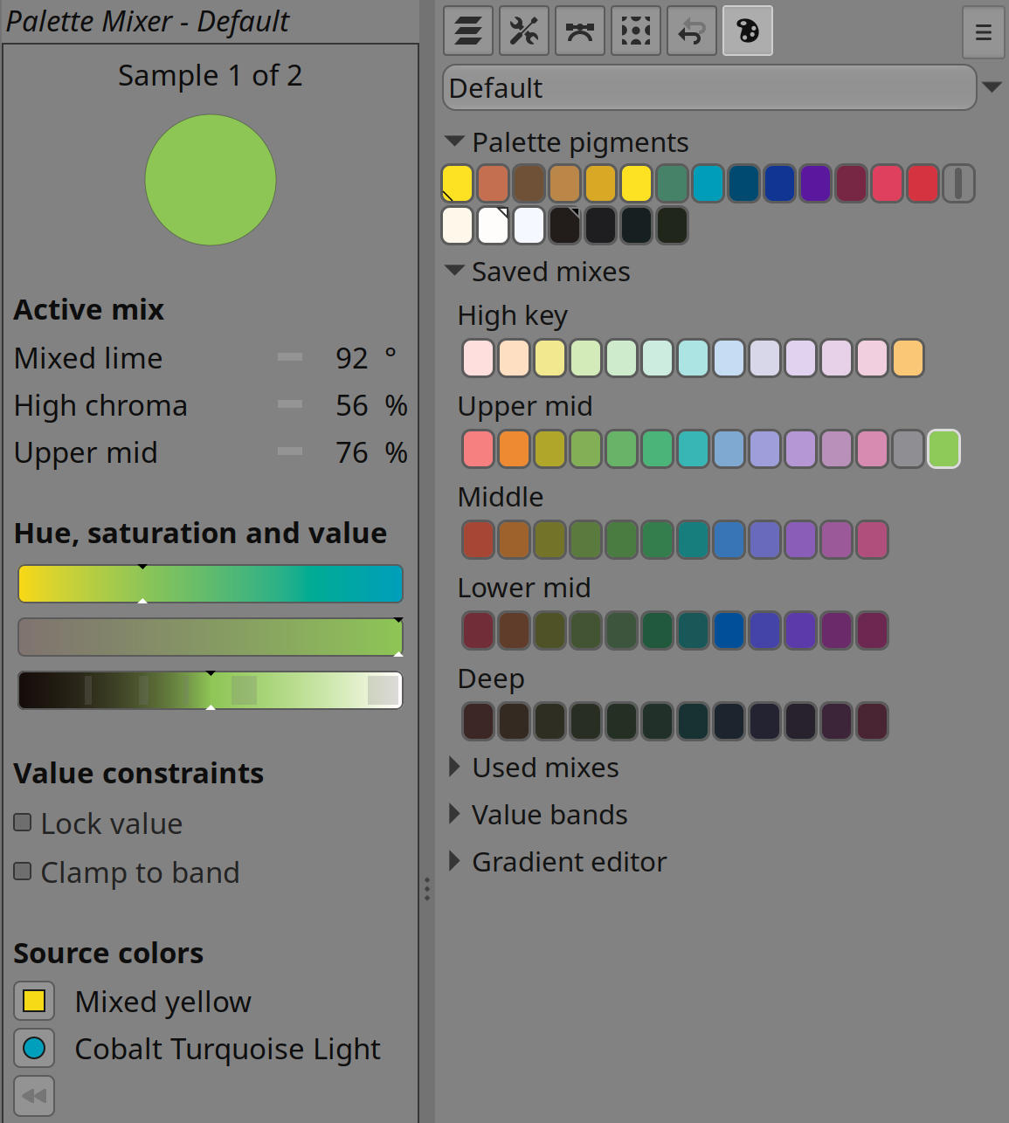Select the cyan turquoise pigment swatch

click(708, 183)
